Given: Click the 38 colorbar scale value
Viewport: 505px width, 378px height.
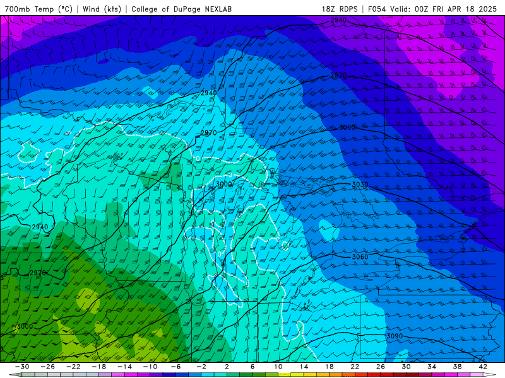Looking at the screenshot, I should click(x=457, y=367).
